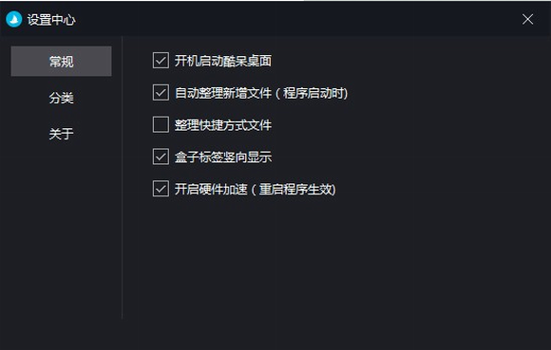Disable the 盒子标签竖向显示 checkbox

tap(161, 157)
